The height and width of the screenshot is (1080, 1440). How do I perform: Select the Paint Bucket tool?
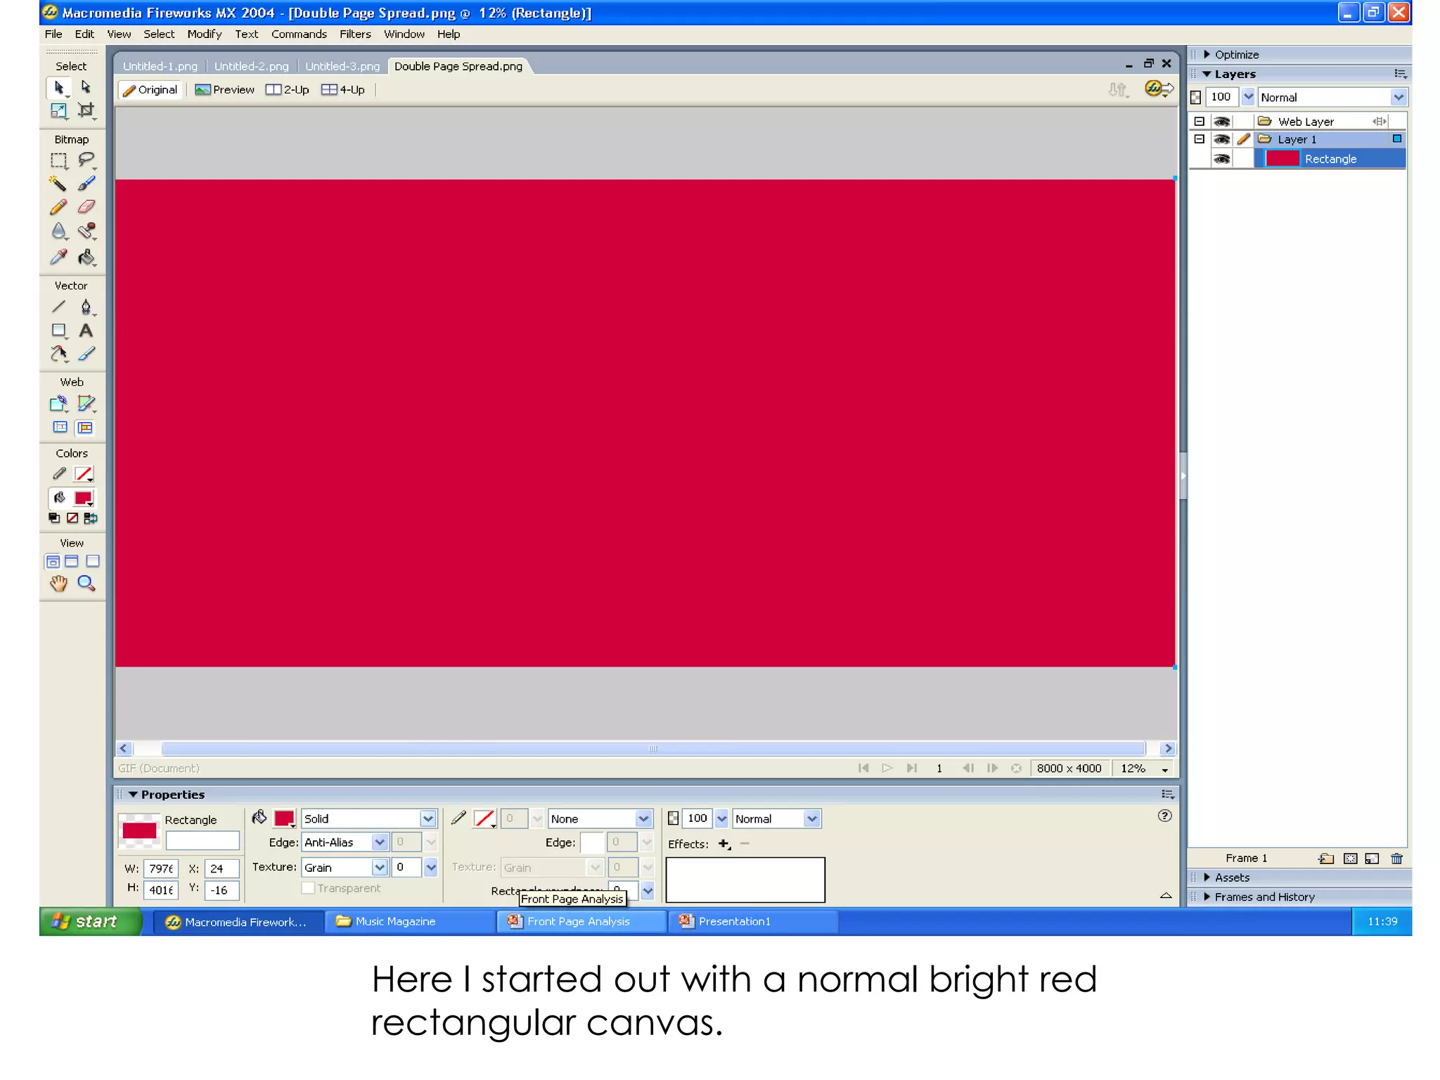(86, 257)
